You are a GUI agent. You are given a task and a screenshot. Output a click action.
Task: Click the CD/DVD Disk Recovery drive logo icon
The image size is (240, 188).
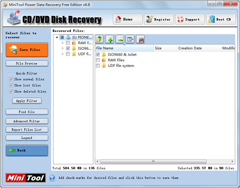tap(14, 18)
